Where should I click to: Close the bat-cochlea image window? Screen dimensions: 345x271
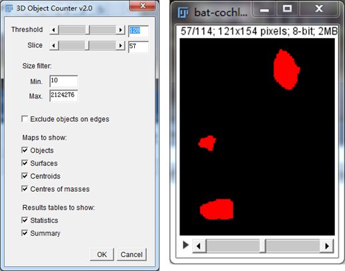tap(319, 9)
